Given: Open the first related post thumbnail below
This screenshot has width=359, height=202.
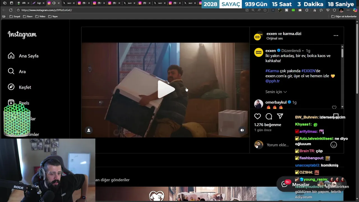Looking at the screenshot, I should 132,194.
